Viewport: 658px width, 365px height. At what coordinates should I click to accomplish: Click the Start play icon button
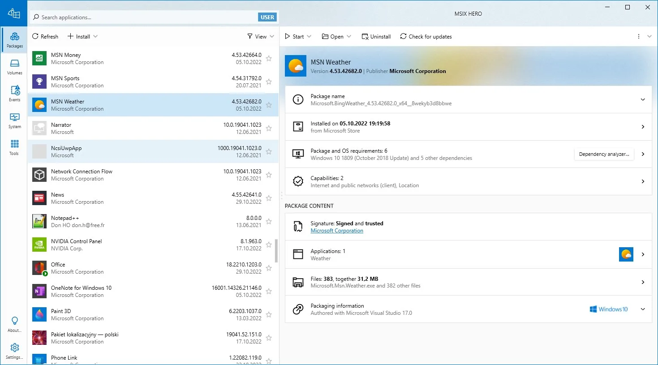[288, 37]
